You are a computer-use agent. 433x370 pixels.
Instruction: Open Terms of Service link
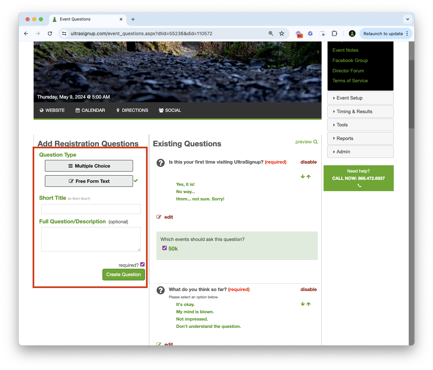coord(350,81)
